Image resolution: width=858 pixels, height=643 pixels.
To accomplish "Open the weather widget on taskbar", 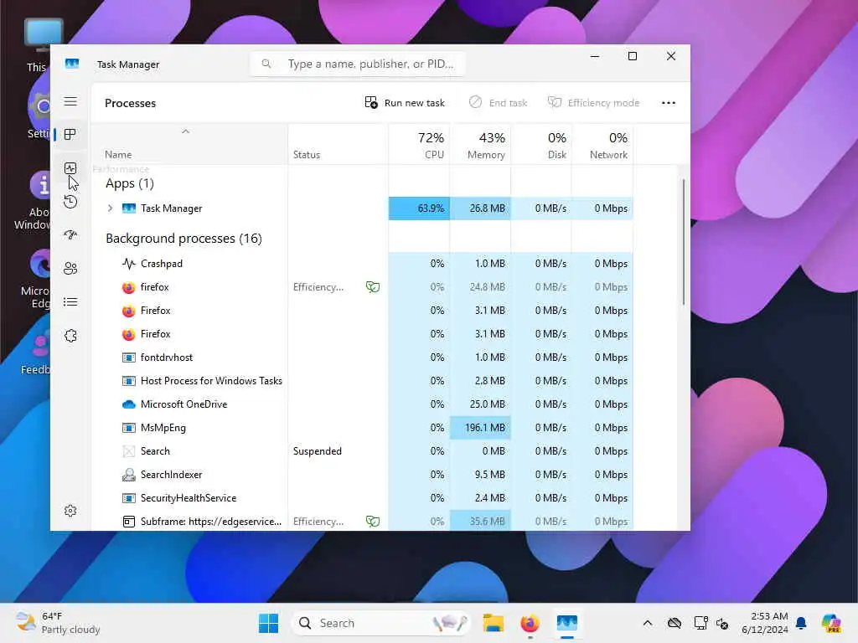I will coord(58,623).
